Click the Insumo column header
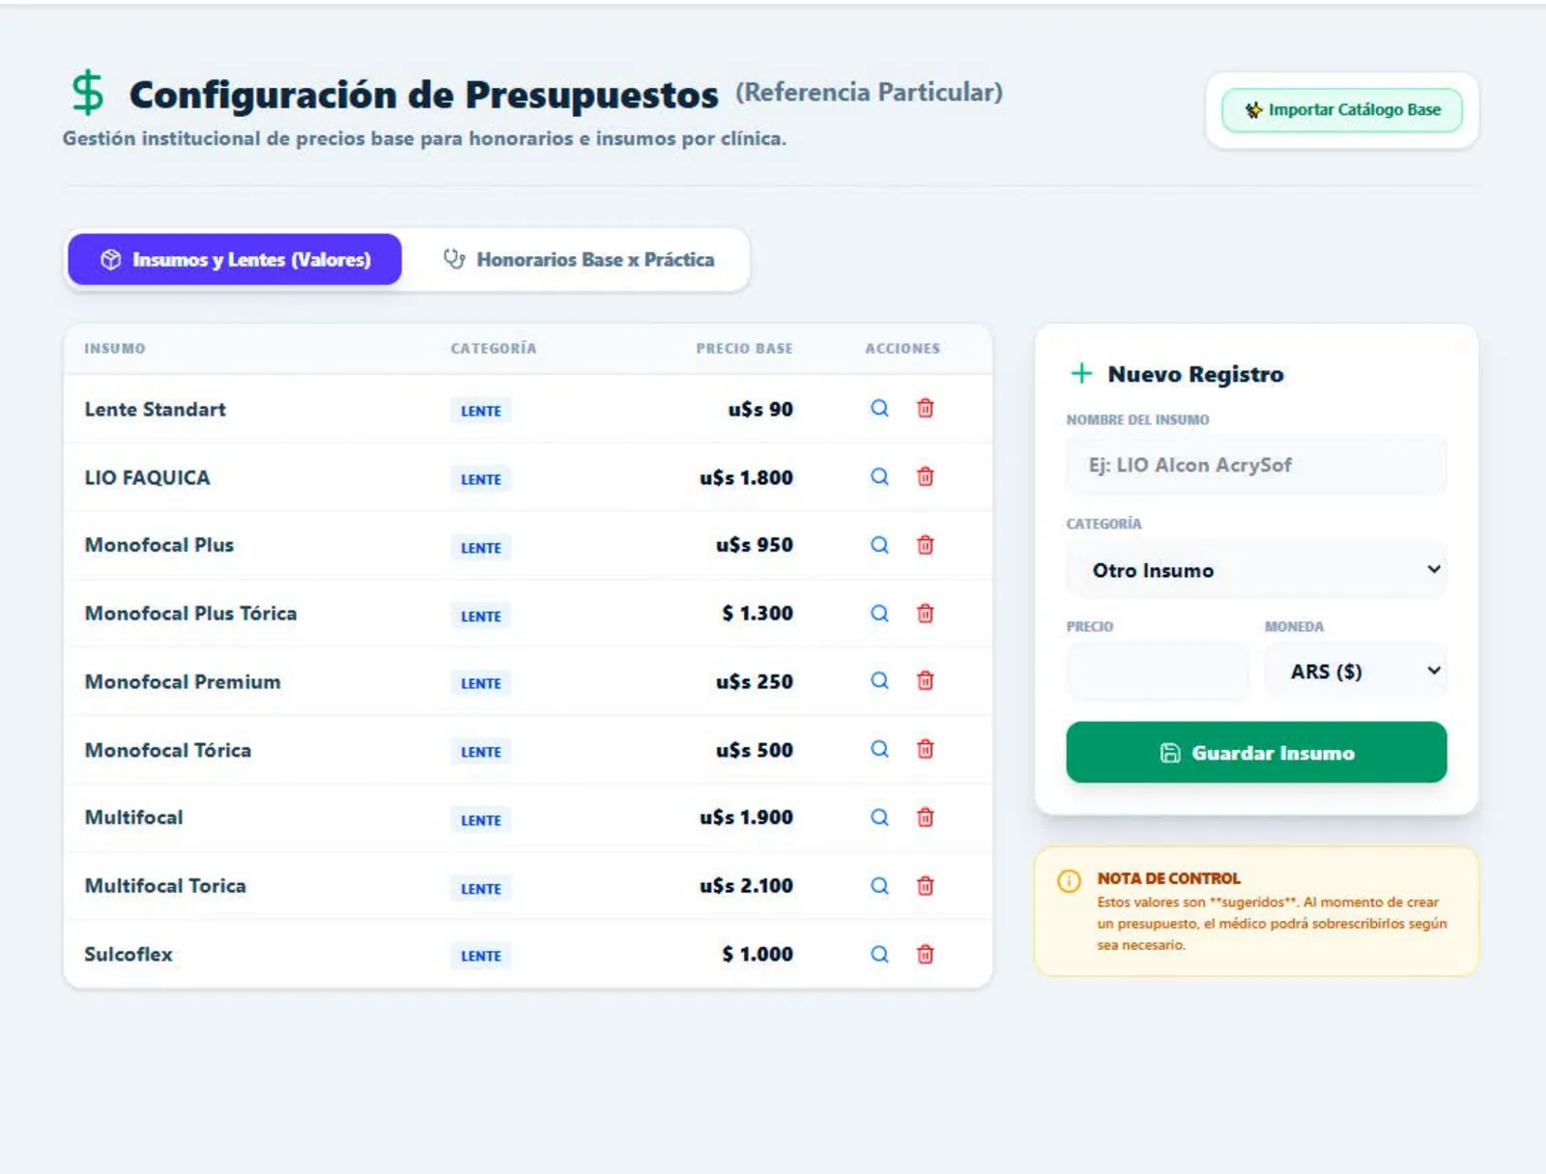The image size is (1546, 1174). coord(115,349)
